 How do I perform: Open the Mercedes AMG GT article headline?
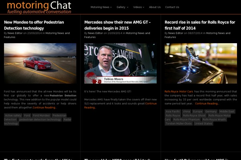point(117,25)
